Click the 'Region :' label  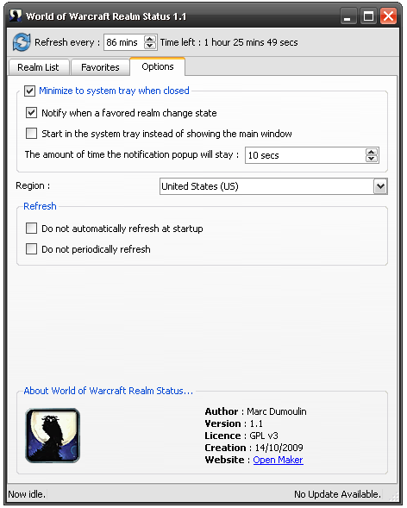[x=33, y=185]
